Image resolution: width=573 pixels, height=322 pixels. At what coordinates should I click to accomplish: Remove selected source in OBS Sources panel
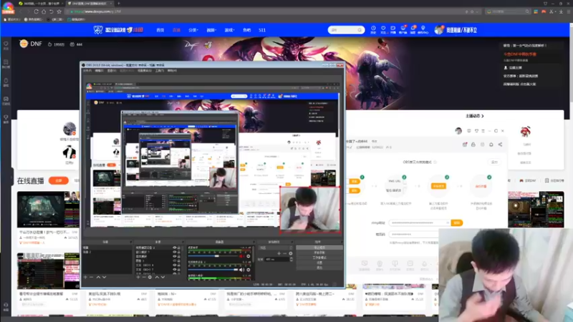pyautogui.click(x=144, y=277)
